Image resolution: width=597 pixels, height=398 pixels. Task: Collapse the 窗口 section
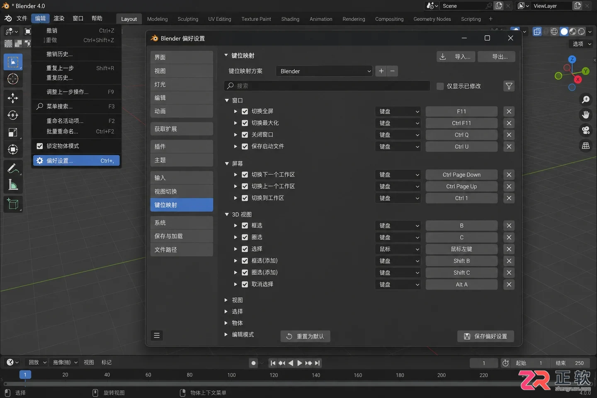[227, 100]
